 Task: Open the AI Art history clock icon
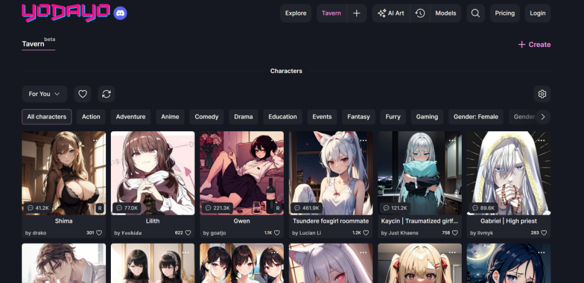pyautogui.click(x=420, y=14)
